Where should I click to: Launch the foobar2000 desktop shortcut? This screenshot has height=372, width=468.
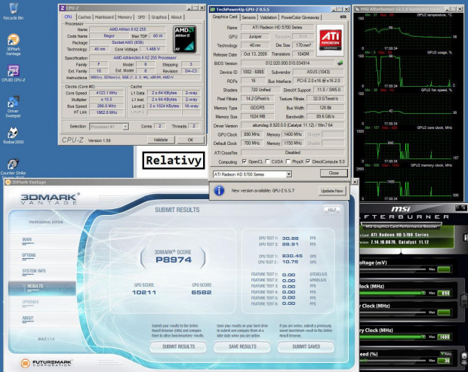14,135
